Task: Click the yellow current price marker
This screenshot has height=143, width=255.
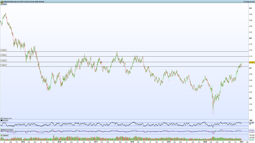Action: [x=252, y=63]
